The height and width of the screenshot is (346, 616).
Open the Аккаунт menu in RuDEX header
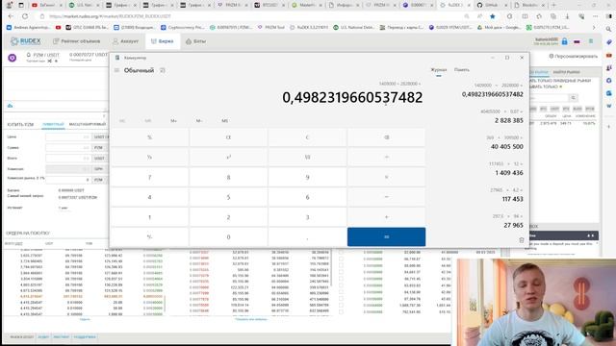click(125, 41)
